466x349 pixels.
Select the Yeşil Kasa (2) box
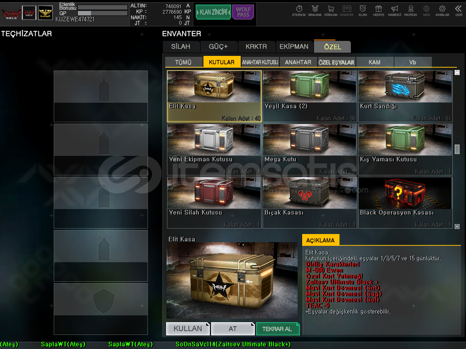tap(309, 96)
